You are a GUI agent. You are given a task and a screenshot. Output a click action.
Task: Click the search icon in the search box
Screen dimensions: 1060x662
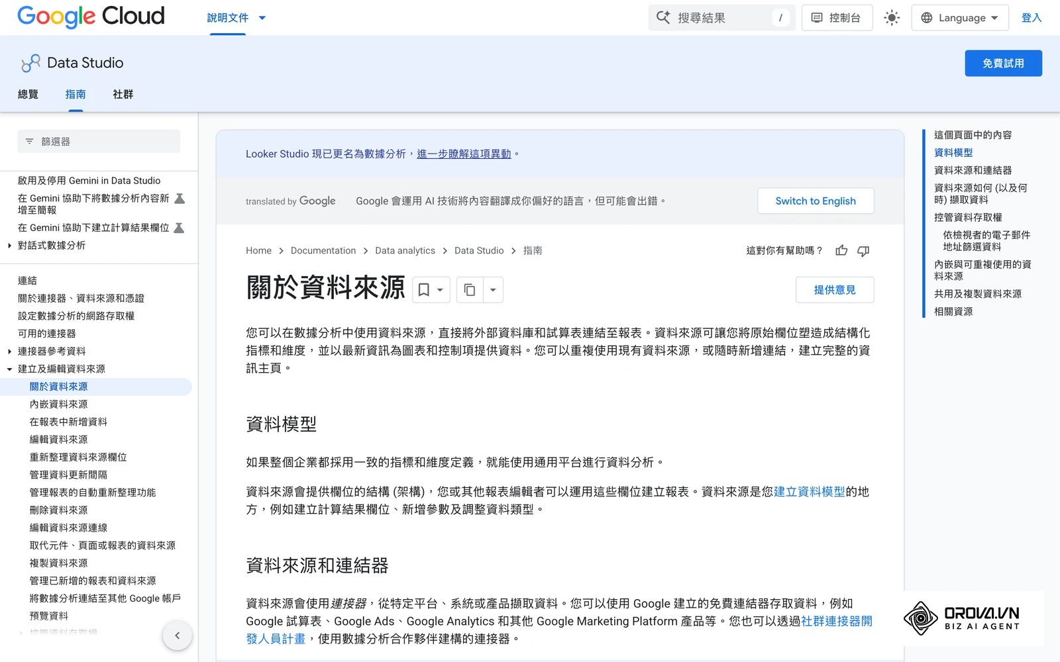(x=663, y=18)
